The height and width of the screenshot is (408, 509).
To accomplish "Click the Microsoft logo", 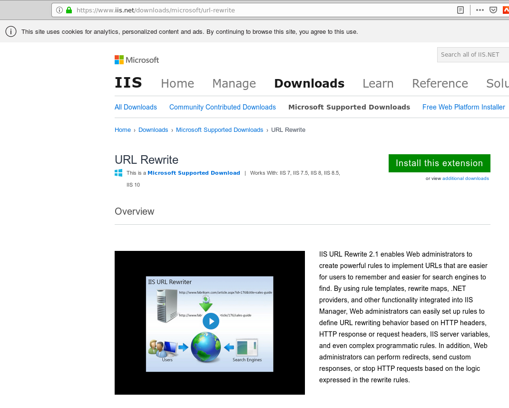I will 137,60.
